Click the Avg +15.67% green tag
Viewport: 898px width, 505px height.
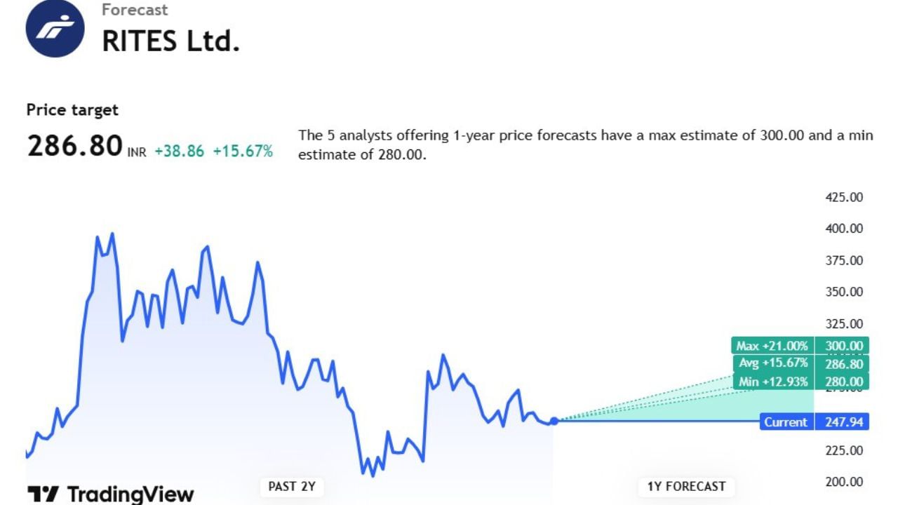[x=774, y=363]
